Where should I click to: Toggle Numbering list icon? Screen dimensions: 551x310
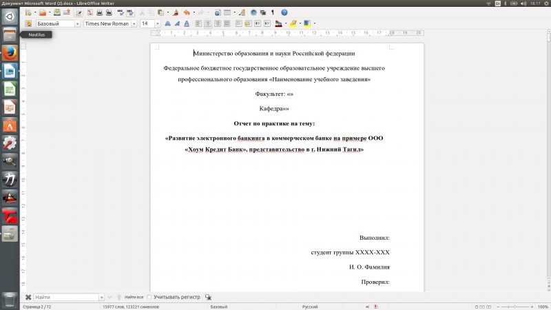click(x=238, y=23)
